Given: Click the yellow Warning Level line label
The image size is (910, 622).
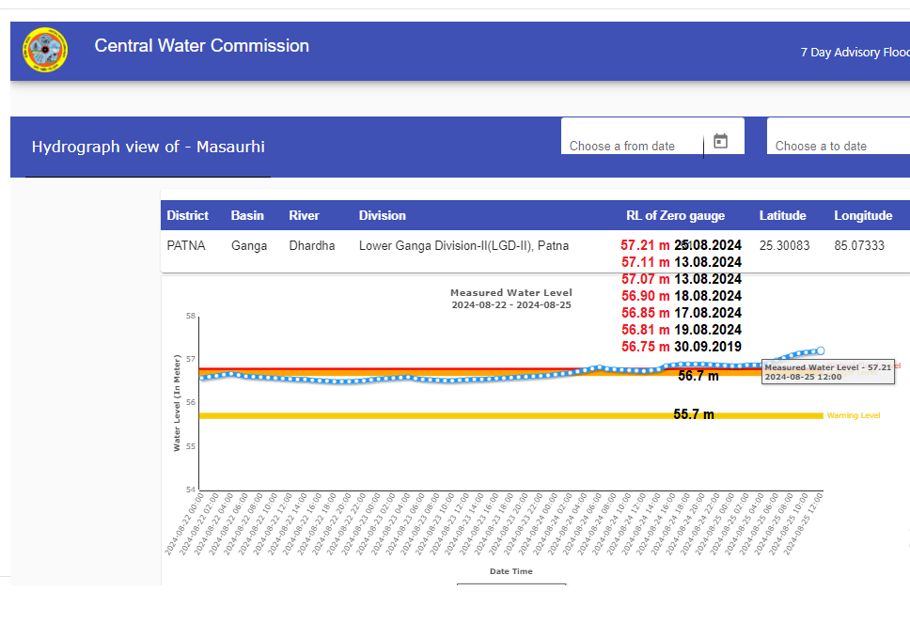Looking at the screenshot, I should pos(853,415).
